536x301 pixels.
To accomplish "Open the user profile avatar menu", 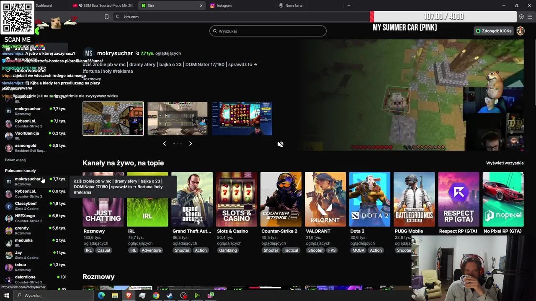I will pos(520,31).
